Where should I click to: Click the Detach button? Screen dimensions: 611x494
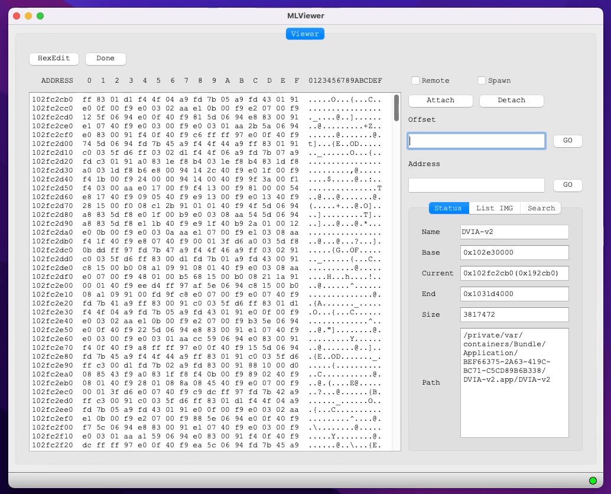tap(511, 100)
